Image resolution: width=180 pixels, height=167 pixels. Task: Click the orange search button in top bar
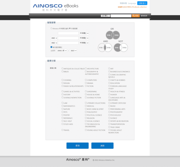click(x=136, y=16)
